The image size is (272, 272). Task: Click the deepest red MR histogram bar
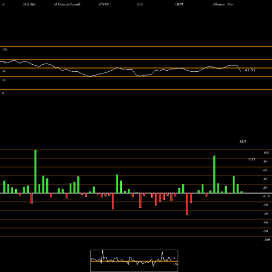click(187, 204)
